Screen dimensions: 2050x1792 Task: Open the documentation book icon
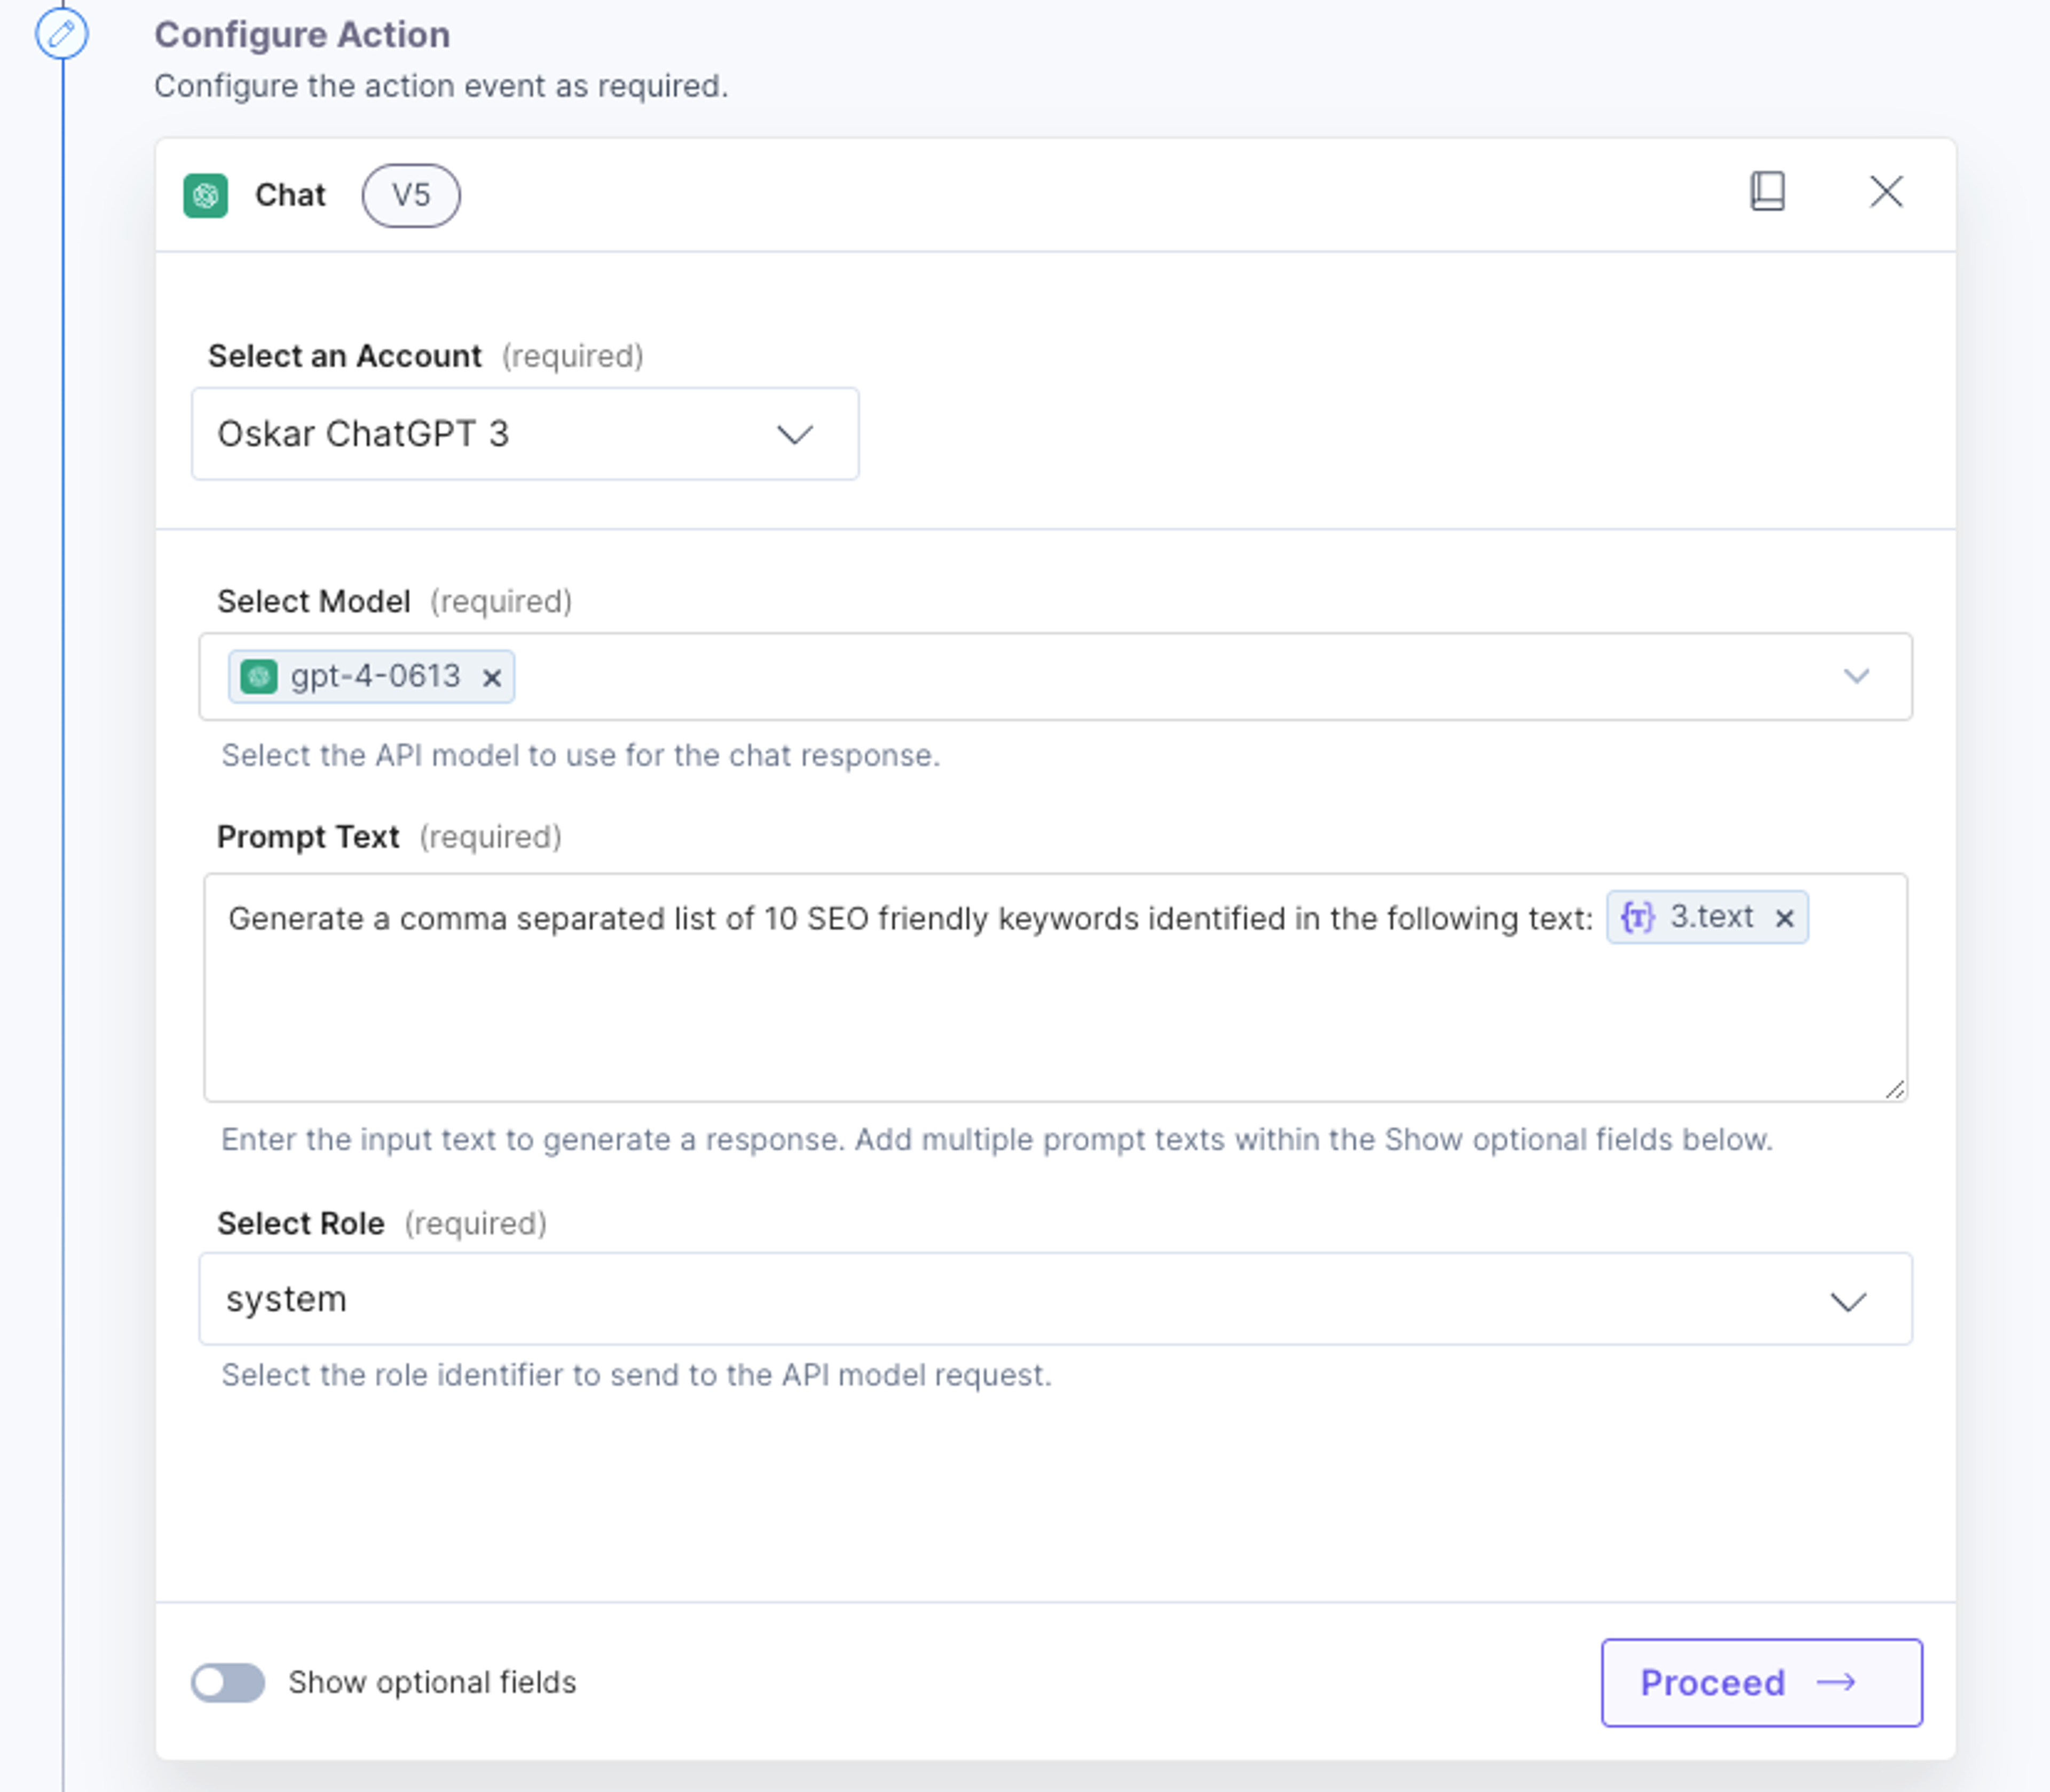1767,191
